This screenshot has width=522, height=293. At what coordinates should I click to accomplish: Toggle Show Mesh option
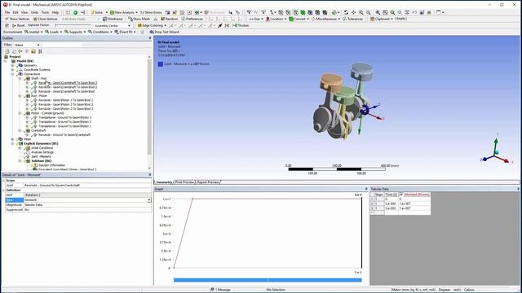(x=139, y=19)
